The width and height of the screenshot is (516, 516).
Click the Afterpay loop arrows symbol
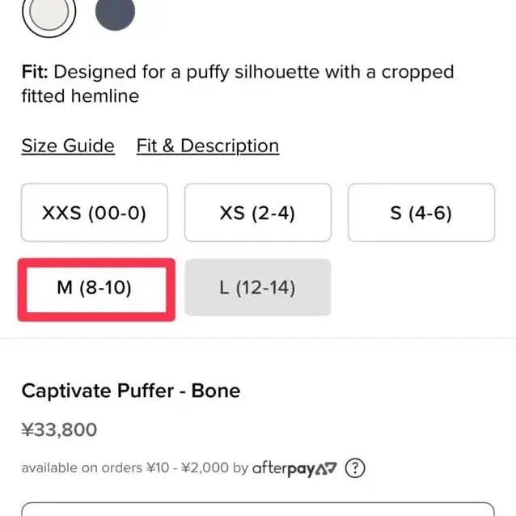click(326, 467)
